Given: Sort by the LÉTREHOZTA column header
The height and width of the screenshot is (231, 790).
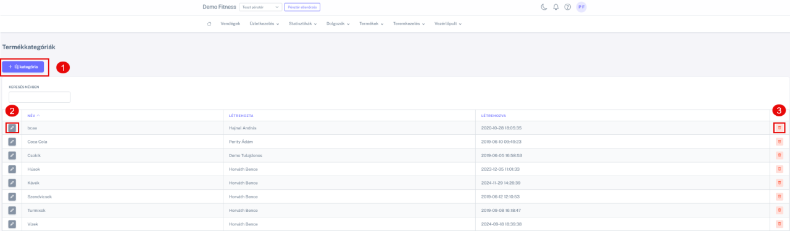Looking at the screenshot, I should point(241,115).
